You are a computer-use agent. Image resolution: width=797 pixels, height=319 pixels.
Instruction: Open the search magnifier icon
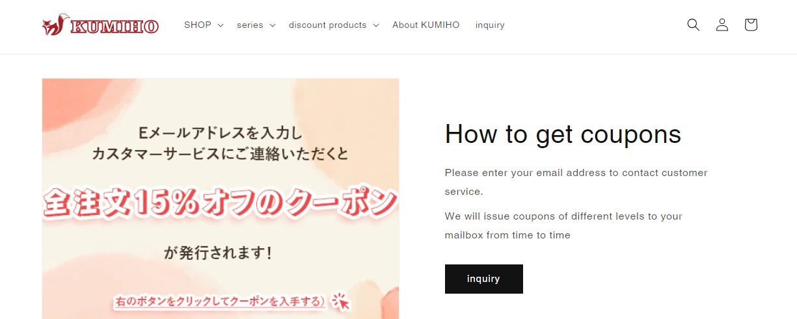pos(694,25)
